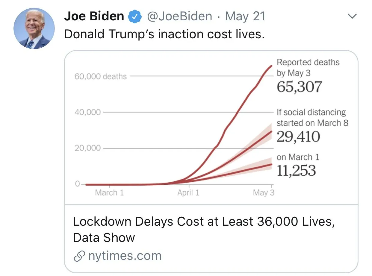Image resolution: width=372 pixels, height=276 pixels.
Task: Click the @JoeBiden handle
Action: [x=179, y=16]
